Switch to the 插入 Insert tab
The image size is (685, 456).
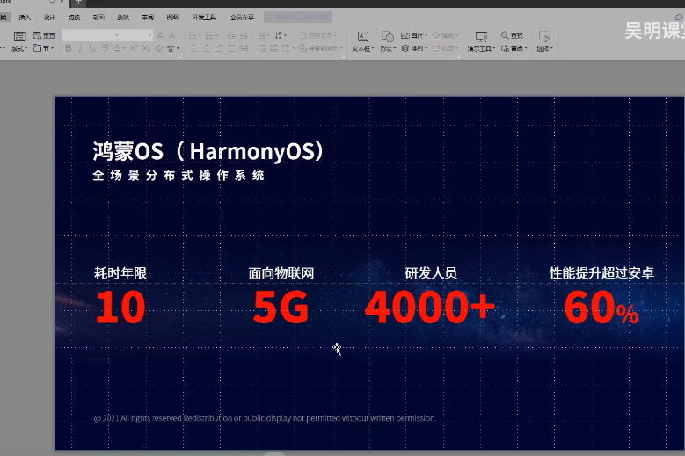pyautogui.click(x=25, y=18)
